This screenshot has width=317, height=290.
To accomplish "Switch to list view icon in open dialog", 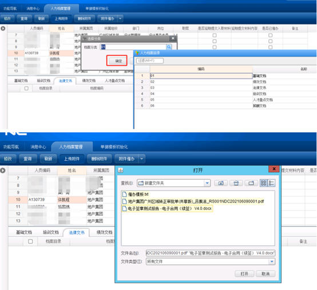I will pyautogui.click(x=263, y=183).
